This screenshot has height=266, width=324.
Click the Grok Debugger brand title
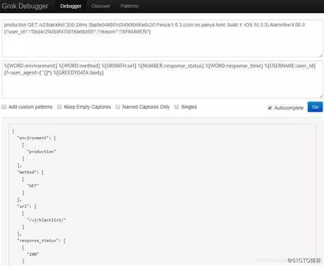coord(25,6)
